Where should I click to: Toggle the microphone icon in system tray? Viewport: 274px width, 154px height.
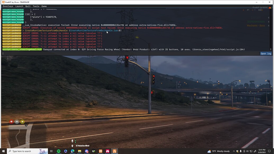pyautogui.click(x=241, y=151)
